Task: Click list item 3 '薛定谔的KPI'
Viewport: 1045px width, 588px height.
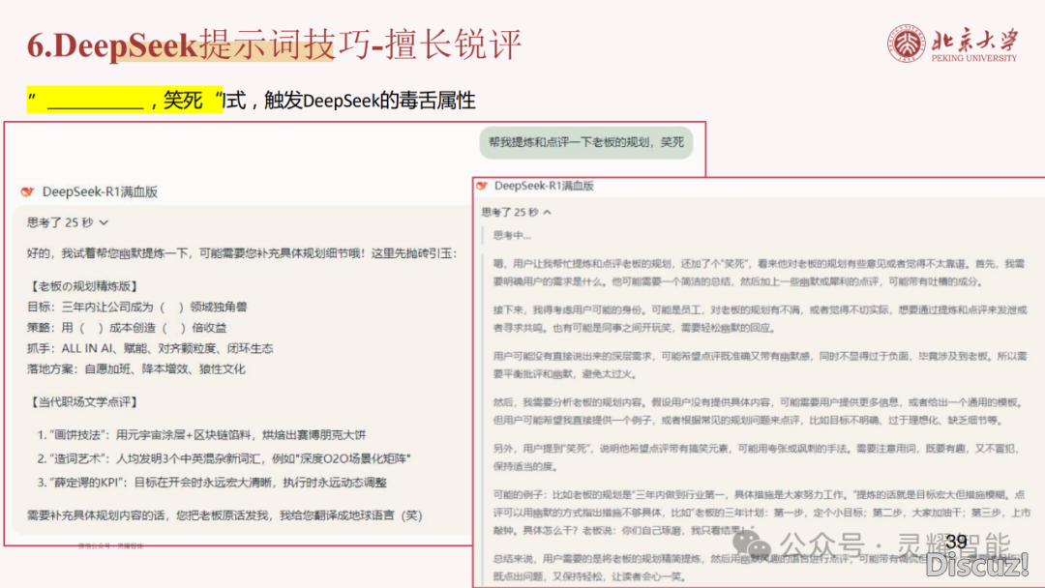Action: coord(212,483)
